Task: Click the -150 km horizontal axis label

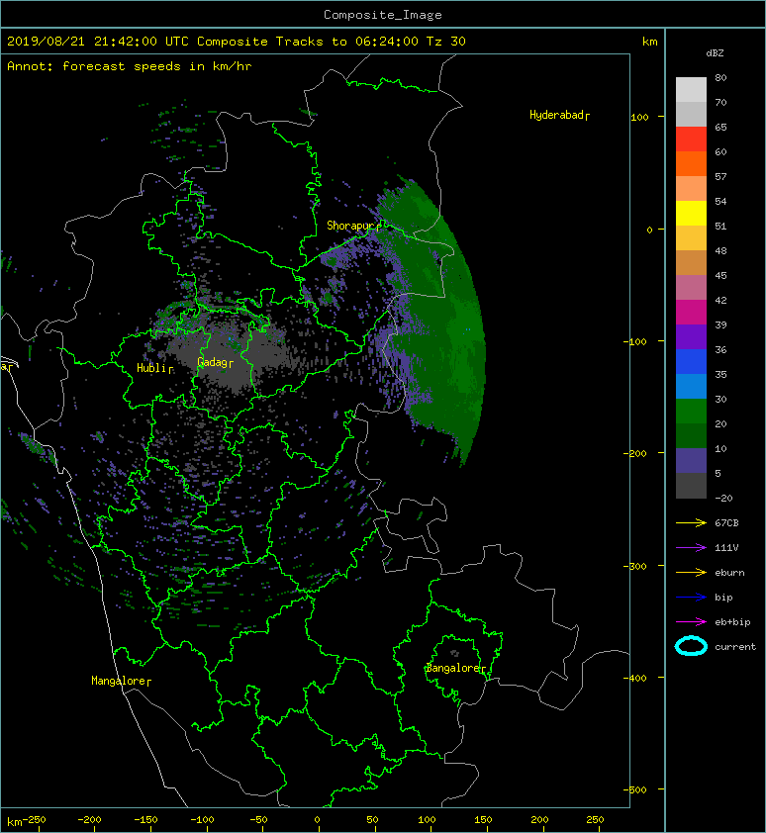Action: pos(145,820)
